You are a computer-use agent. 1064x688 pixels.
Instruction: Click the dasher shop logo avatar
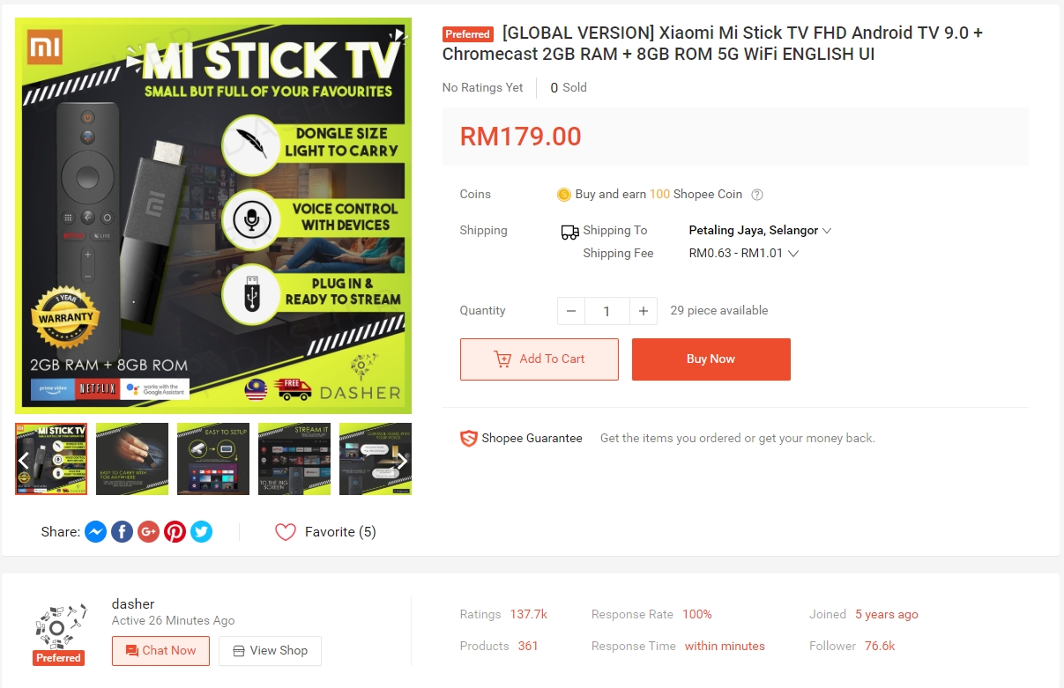(x=59, y=625)
